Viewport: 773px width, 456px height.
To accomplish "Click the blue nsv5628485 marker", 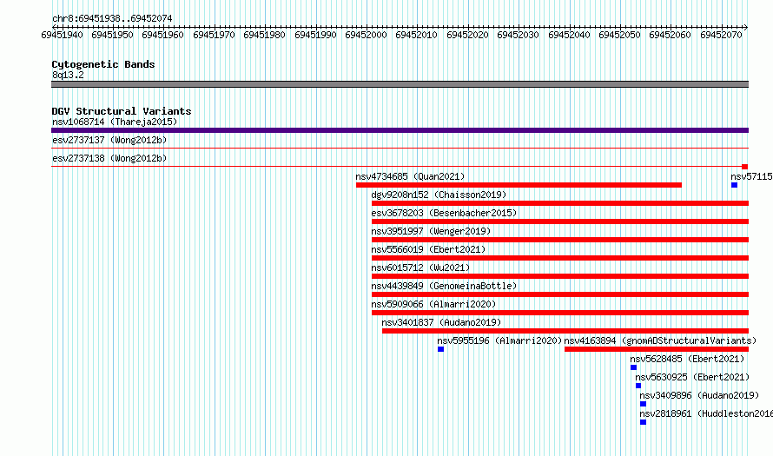I will [x=633, y=367].
